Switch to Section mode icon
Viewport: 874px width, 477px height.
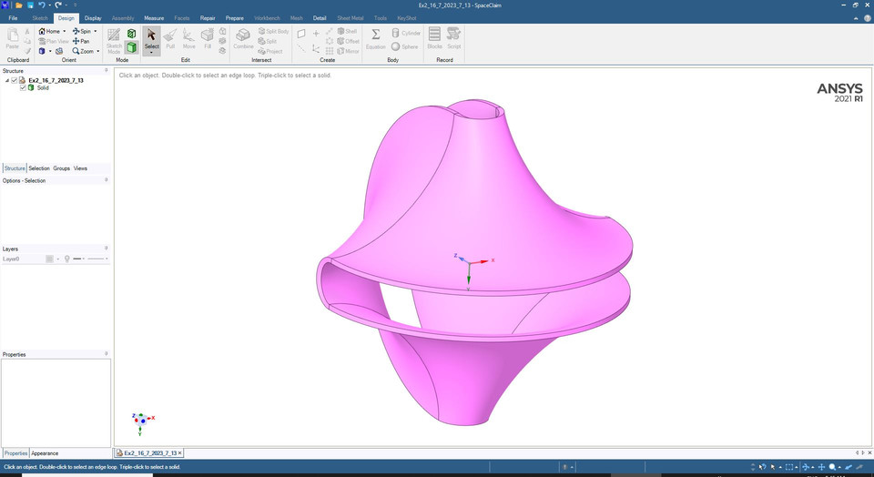click(x=131, y=34)
